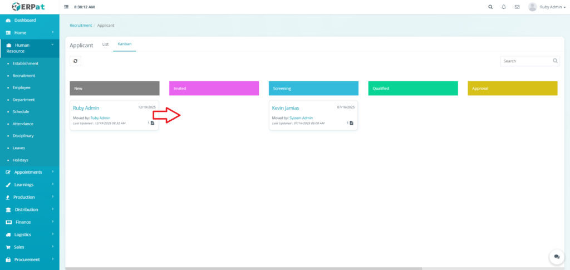Open Attendance submenu item
This screenshot has height=270, width=570.
click(x=23, y=124)
